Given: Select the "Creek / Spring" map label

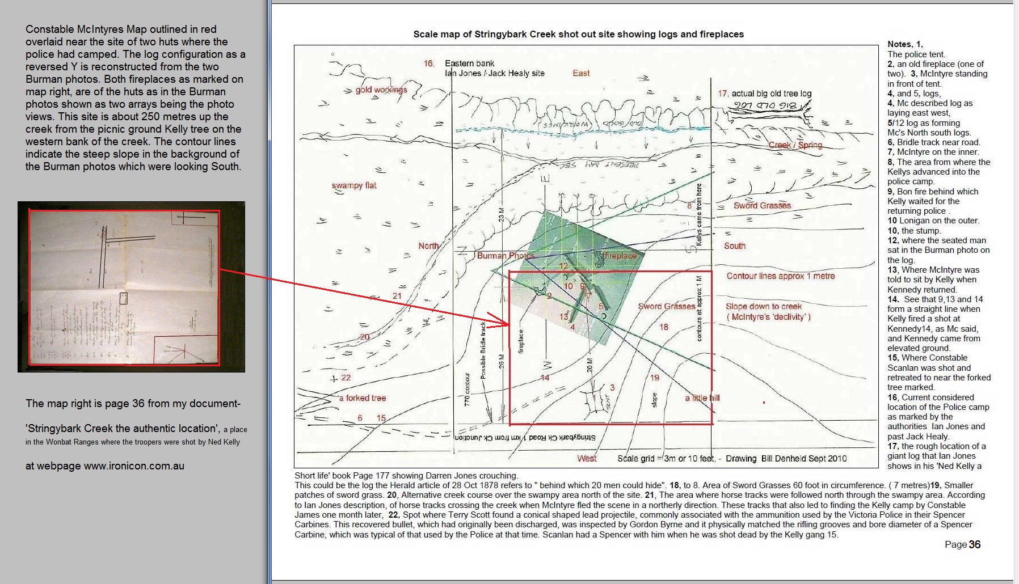Looking at the screenshot, I should point(795,145).
